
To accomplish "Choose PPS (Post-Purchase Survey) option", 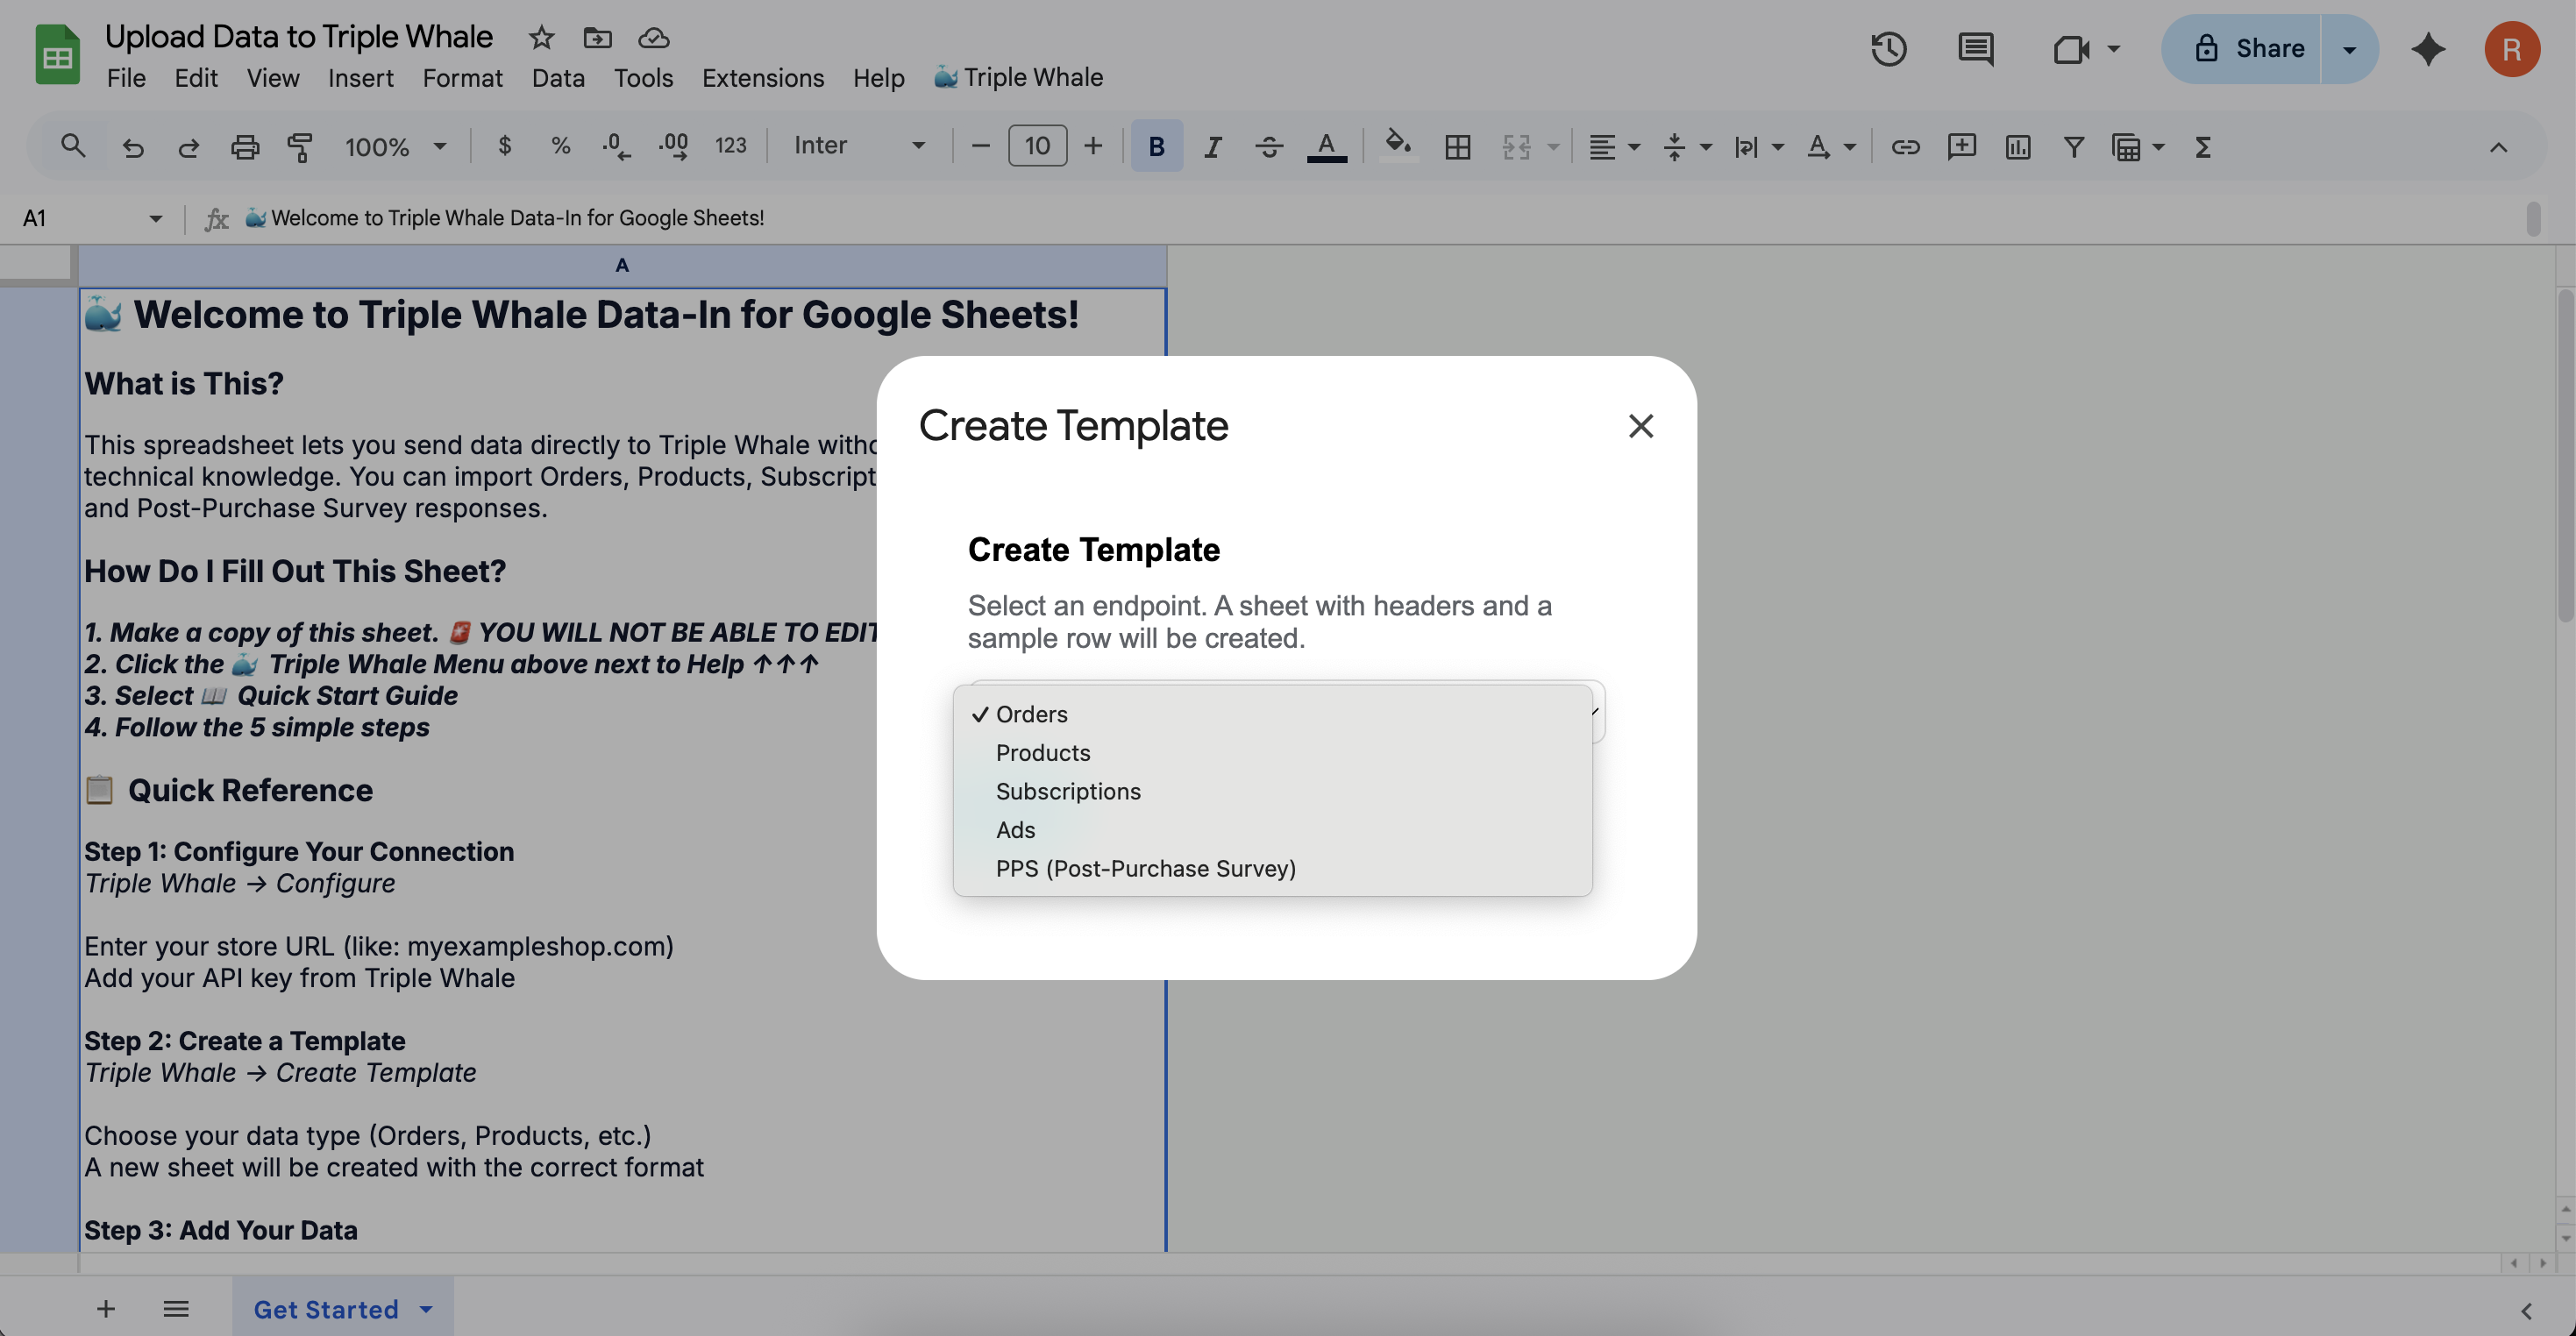I will pyautogui.click(x=1145, y=868).
